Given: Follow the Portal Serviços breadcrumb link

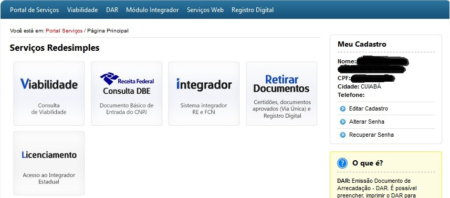Looking at the screenshot, I should tap(64, 30).
